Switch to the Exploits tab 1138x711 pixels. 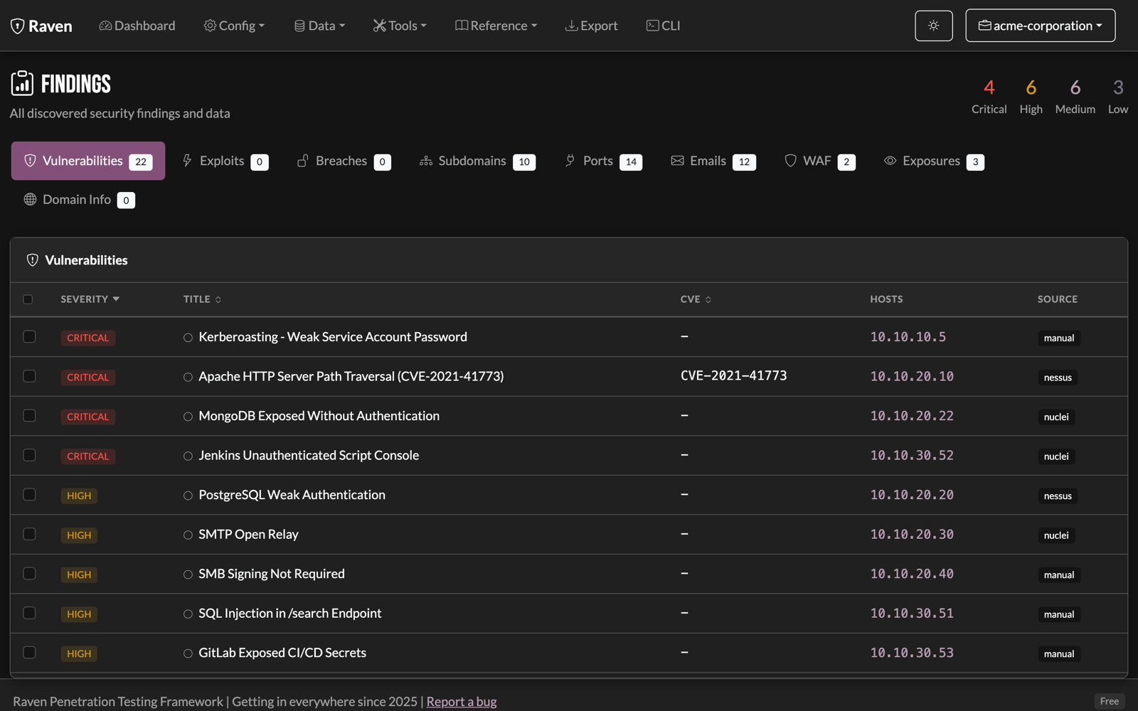[x=225, y=161]
